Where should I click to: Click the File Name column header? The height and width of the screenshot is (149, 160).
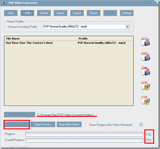click(40, 39)
